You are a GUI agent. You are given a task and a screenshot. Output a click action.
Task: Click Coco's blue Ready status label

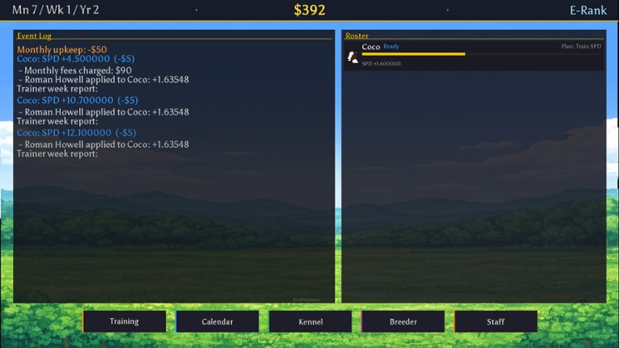(x=391, y=47)
